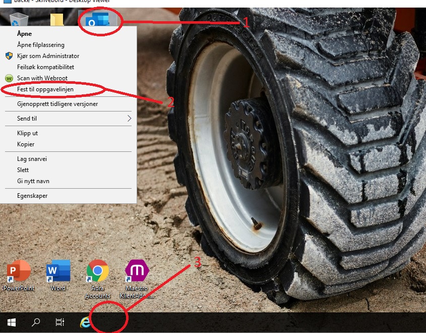The width and height of the screenshot is (426, 333).
Task: Select the yellow folder desktop icon
Action: tap(57, 20)
